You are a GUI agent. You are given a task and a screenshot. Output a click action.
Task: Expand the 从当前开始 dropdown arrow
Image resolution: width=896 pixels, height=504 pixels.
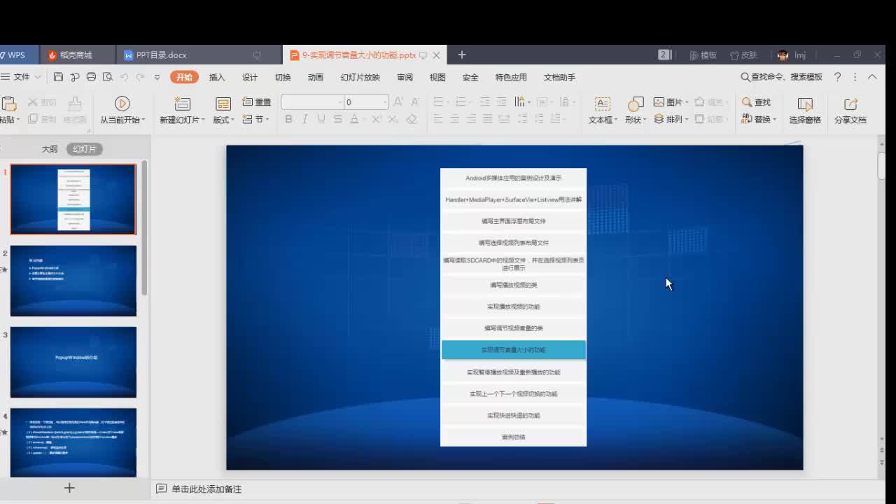[143, 120]
